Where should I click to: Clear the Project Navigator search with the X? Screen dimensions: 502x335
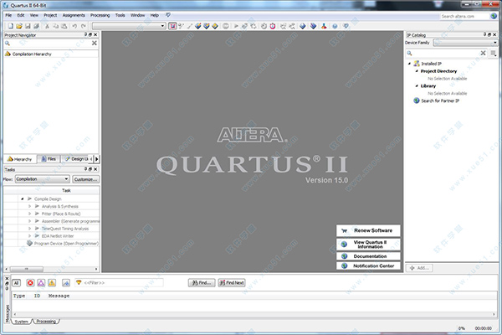94,43
